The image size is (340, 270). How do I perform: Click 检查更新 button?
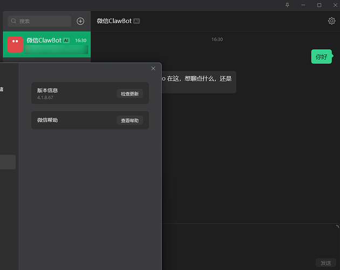coord(130,94)
